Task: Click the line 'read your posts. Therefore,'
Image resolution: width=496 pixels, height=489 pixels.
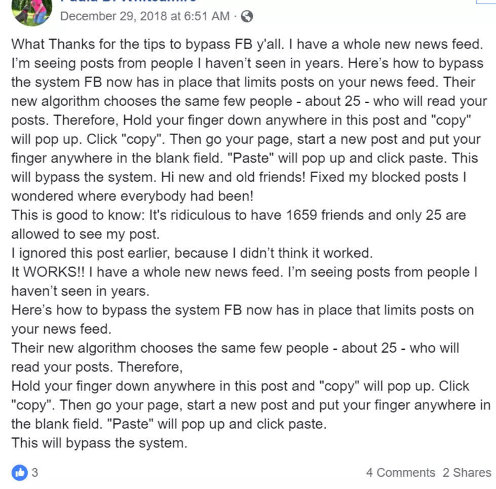Action: point(97,368)
